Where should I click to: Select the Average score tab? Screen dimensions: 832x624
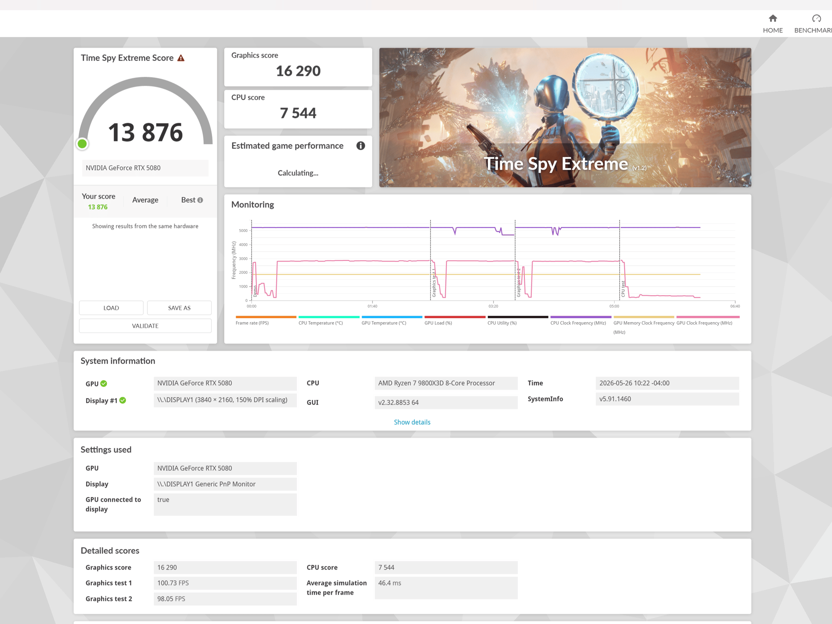pos(145,200)
